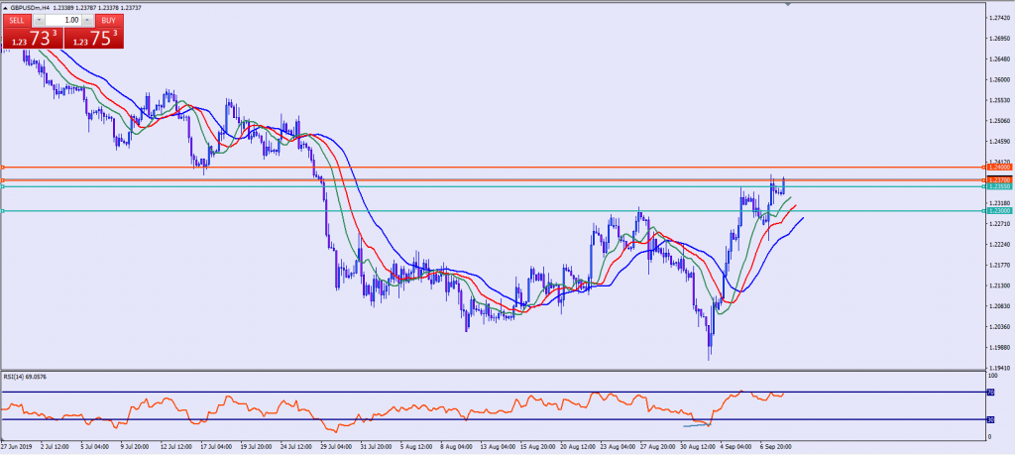This screenshot has height=455, width=1015.
Task: Click the 1.24000 line's left handle
Action: 3,167
